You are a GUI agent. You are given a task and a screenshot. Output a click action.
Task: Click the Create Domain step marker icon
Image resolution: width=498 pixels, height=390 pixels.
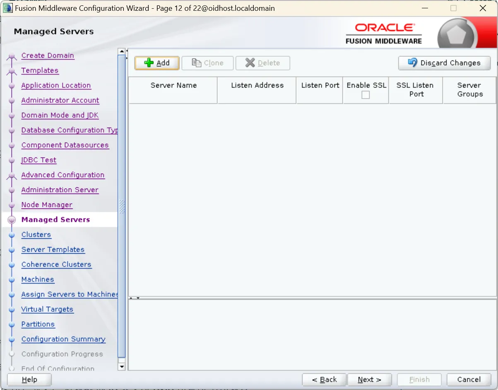click(x=12, y=56)
